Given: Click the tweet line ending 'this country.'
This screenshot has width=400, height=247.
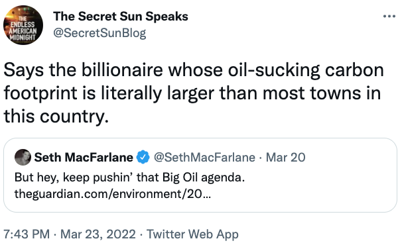Looking at the screenshot, I should 56,117.
